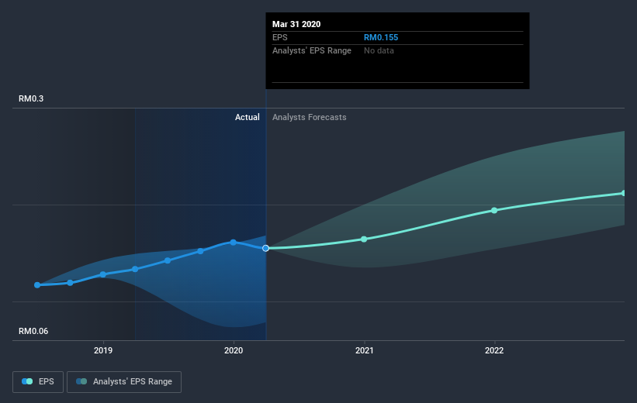Click the 2019 x-axis label

[102, 350]
